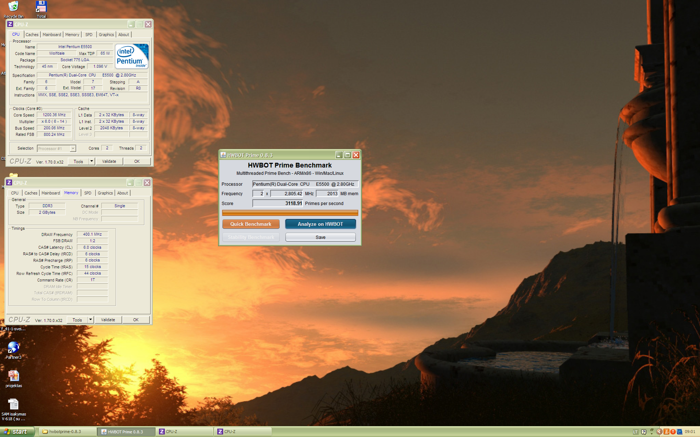
Task: Click the Java tray icon
Action: point(666,432)
